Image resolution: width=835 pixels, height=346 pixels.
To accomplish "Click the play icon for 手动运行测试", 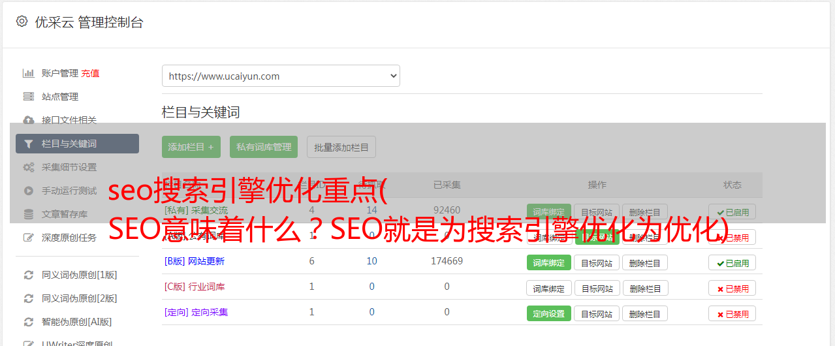I will (28, 191).
